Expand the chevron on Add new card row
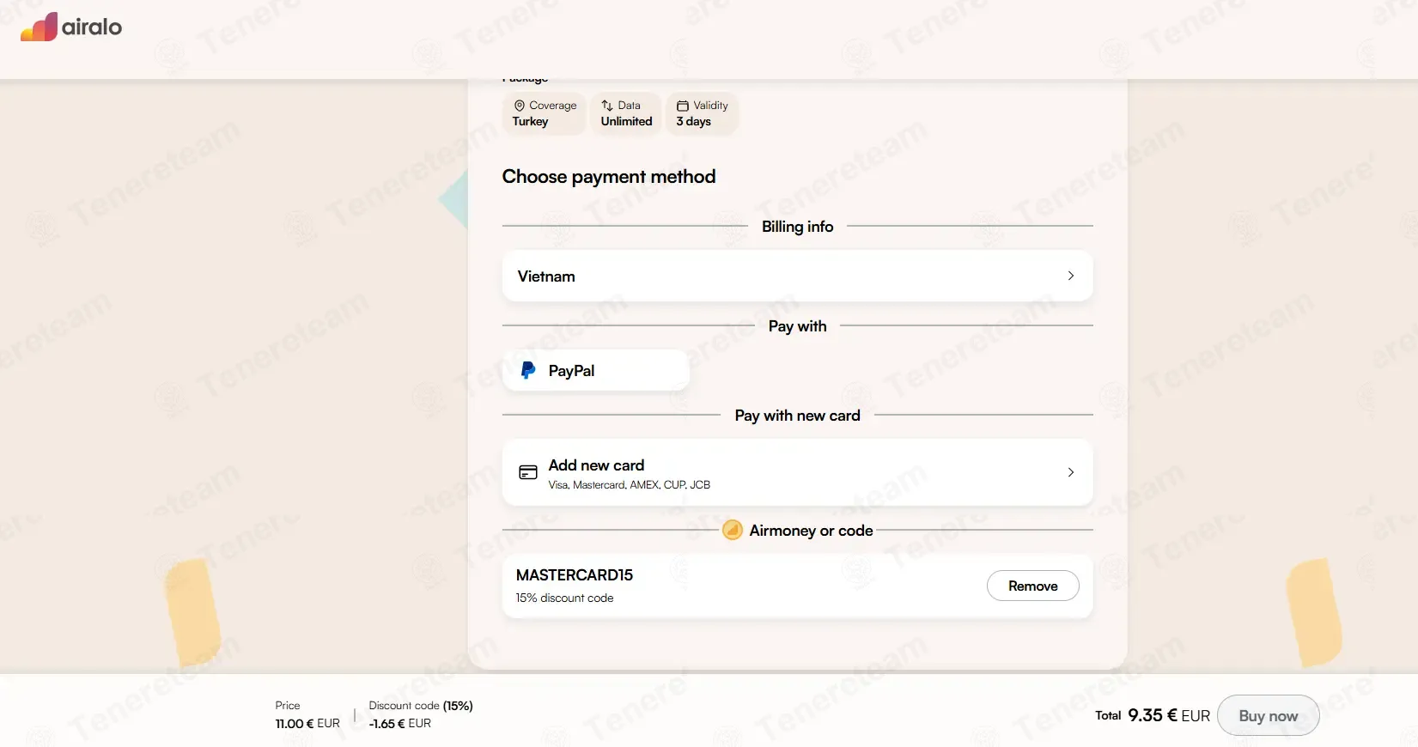 [x=1071, y=472]
